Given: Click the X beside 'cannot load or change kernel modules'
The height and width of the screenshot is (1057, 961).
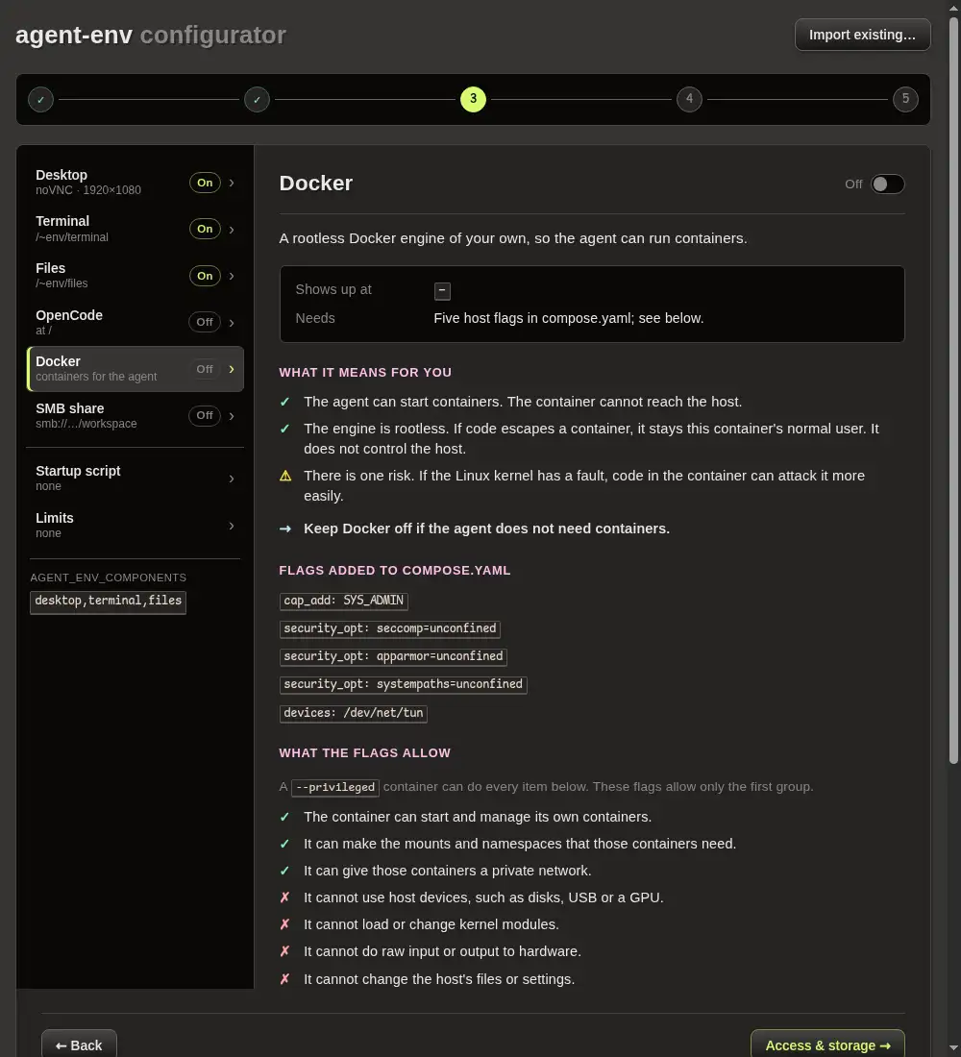Looking at the screenshot, I should click(284, 924).
